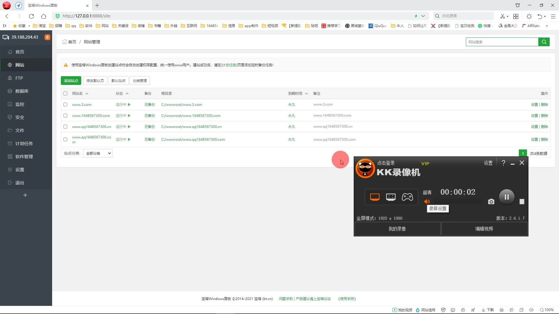This screenshot has width=559, height=314.
Task: Click the 点此搜索 browser search box
Action: 464,16
